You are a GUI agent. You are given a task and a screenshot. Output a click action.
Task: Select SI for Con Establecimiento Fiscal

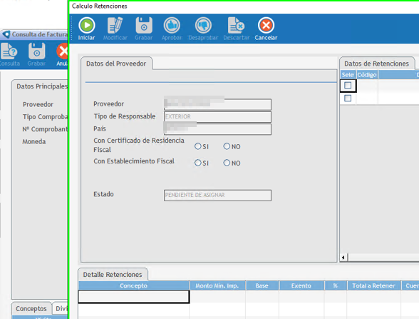(x=198, y=163)
